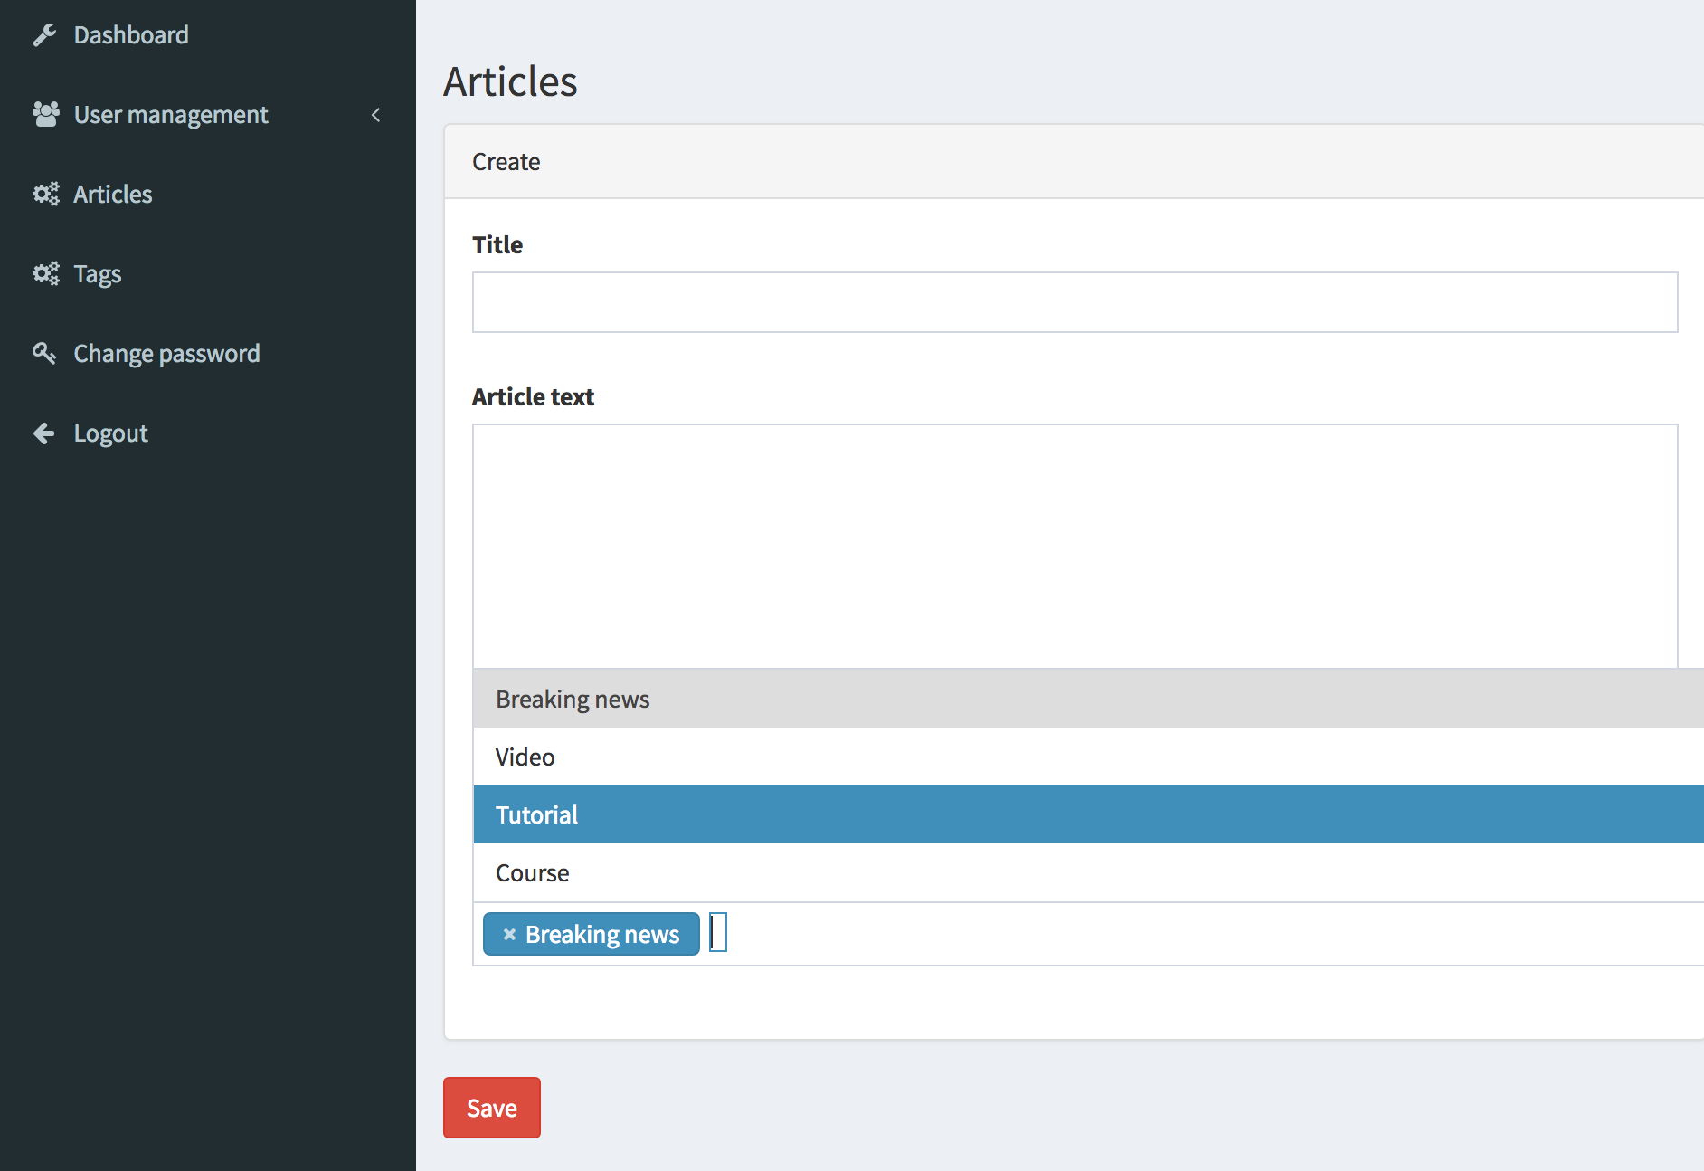Click the Logout menu entry

[110, 433]
